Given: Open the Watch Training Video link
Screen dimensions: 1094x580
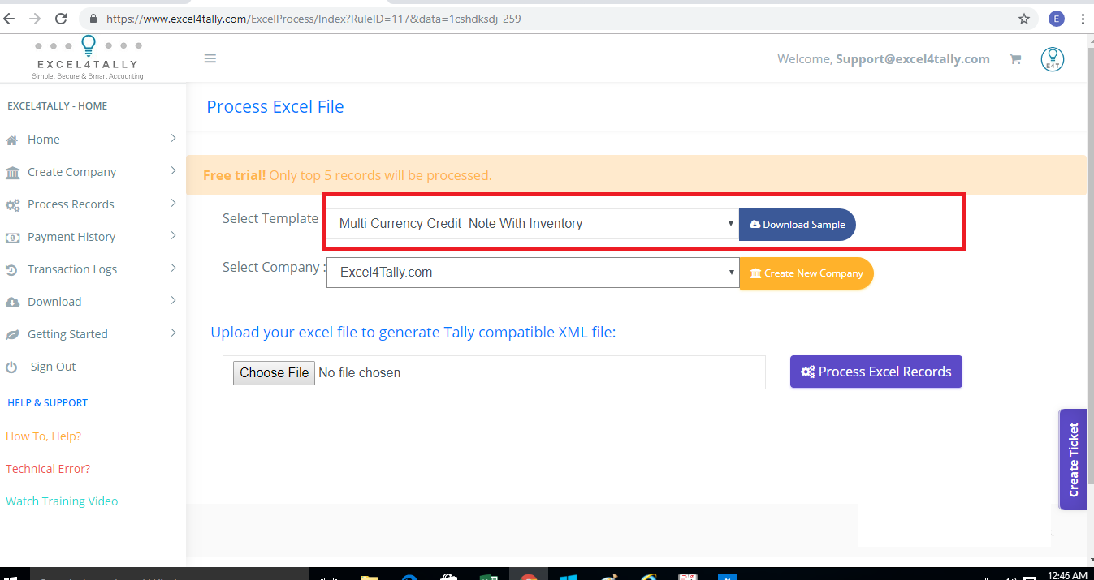Looking at the screenshot, I should 62,501.
